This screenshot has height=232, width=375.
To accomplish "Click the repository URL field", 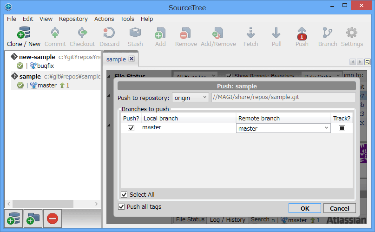I will coord(283,97).
